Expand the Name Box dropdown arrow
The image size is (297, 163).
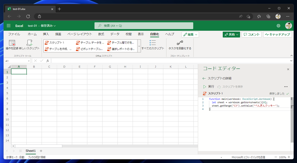coord(29,61)
